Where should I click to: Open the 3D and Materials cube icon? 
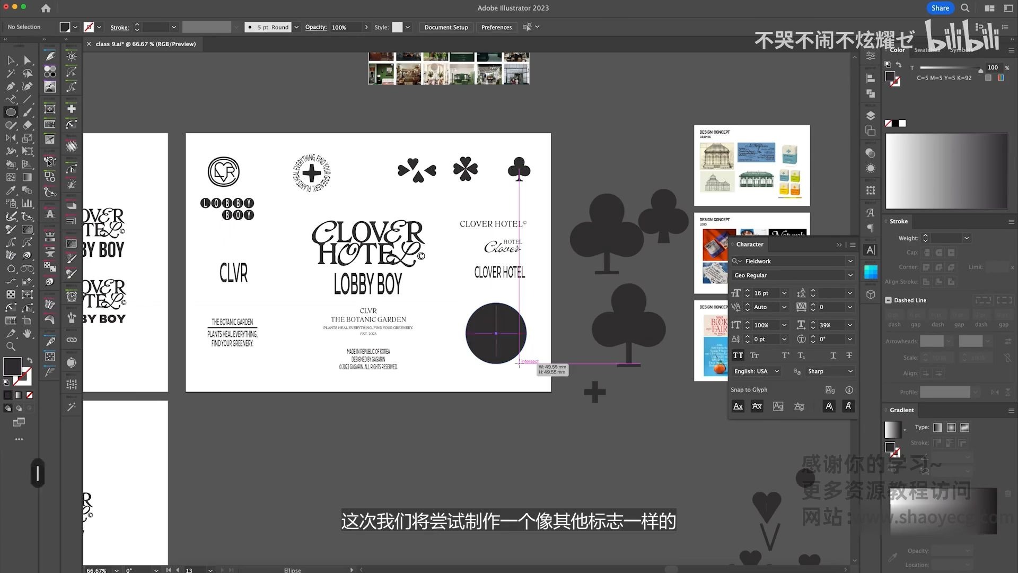point(870,294)
